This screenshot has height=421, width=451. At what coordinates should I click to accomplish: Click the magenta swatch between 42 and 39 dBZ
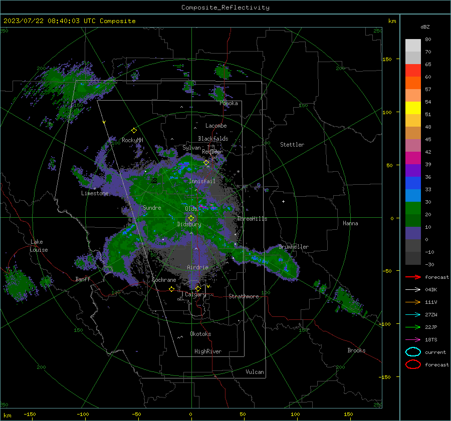[413, 158]
